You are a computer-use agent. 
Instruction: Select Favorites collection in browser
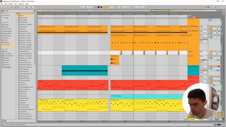(x=7, y=16)
